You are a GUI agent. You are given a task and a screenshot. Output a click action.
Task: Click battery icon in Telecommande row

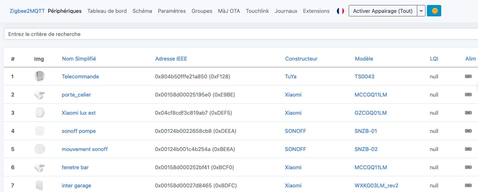468,76
